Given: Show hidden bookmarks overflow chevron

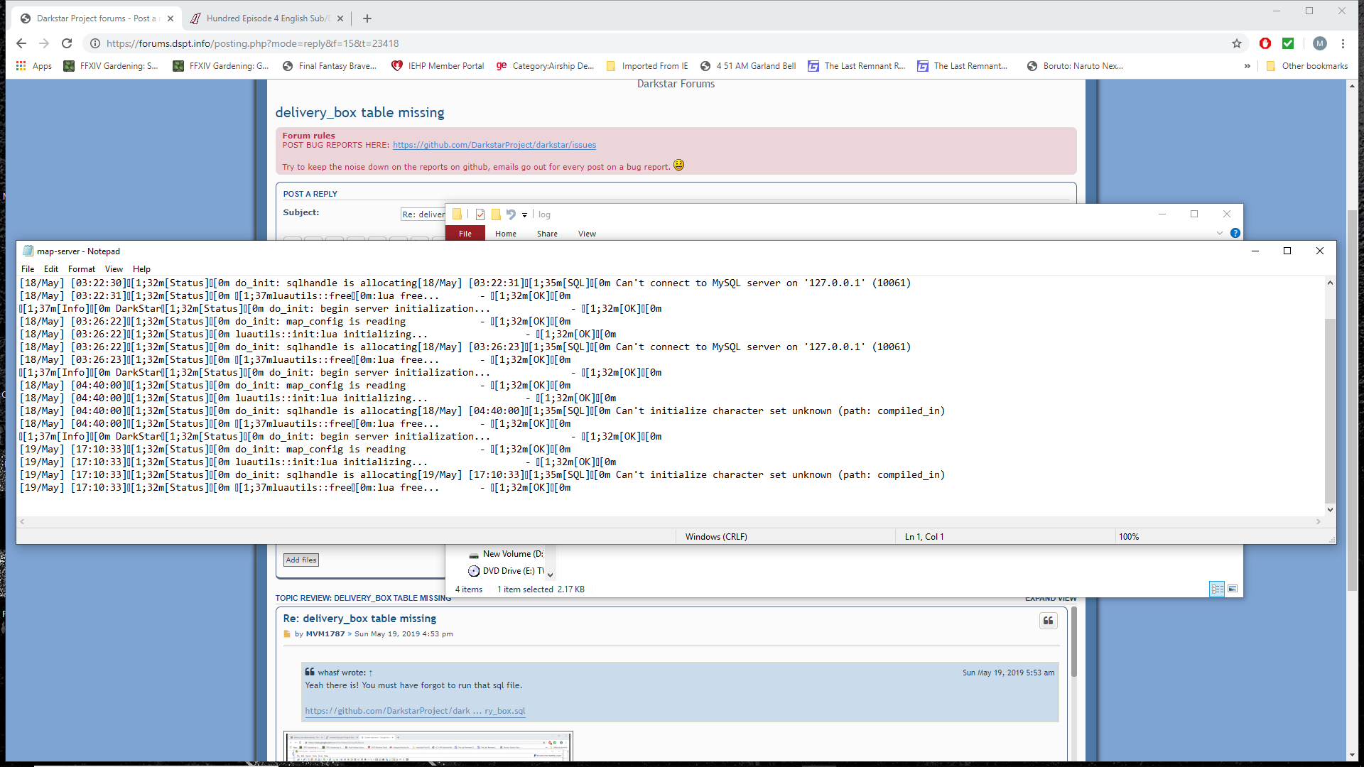Looking at the screenshot, I should point(1247,66).
